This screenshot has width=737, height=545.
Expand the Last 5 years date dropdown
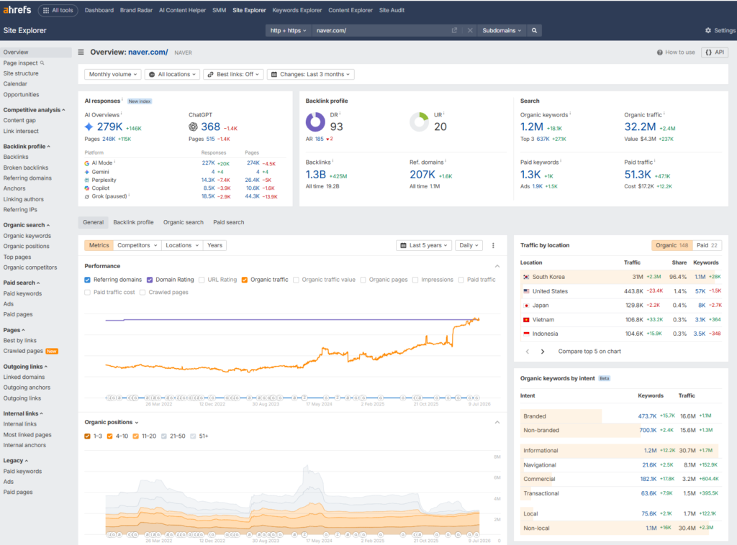[x=424, y=245]
